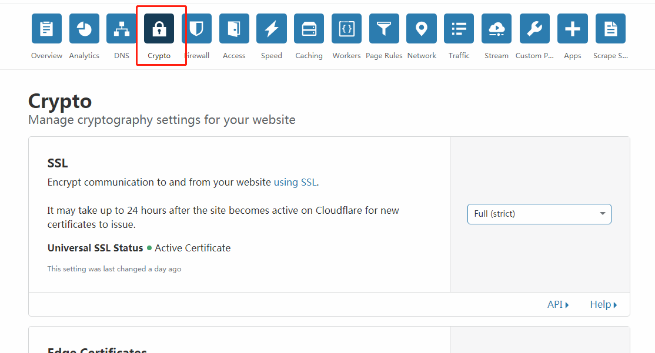Open the Firewall shield icon

click(x=196, y=29)
